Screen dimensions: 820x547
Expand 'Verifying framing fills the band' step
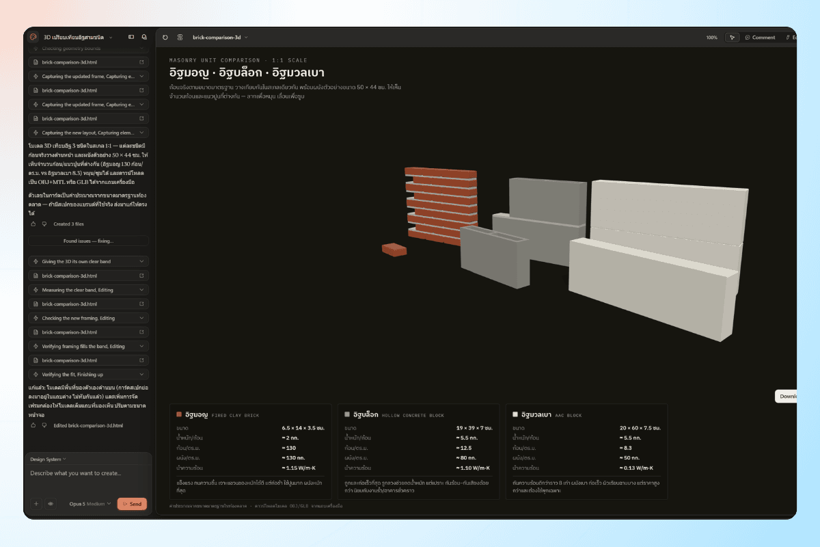(x=89, y=346)
